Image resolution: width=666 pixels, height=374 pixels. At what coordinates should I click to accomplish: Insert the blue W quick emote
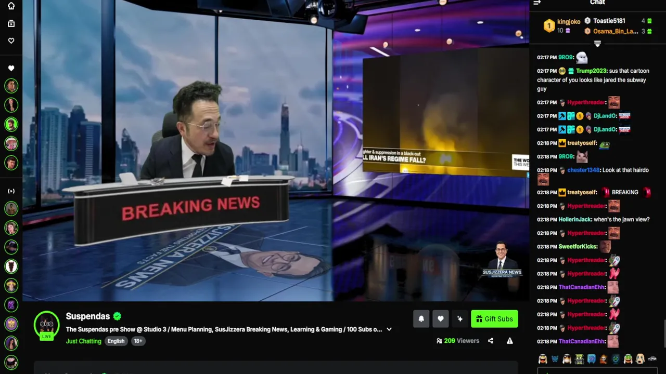click(x=555, y=359)
